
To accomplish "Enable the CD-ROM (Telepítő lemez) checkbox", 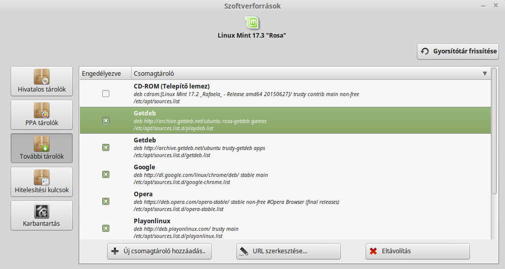I will (x=106, y=94).
